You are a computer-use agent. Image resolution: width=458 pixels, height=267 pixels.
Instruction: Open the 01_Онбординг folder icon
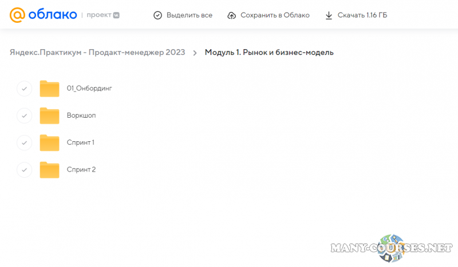[50, 89]
